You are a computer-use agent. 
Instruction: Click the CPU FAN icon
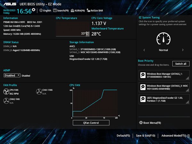point(6,92)
